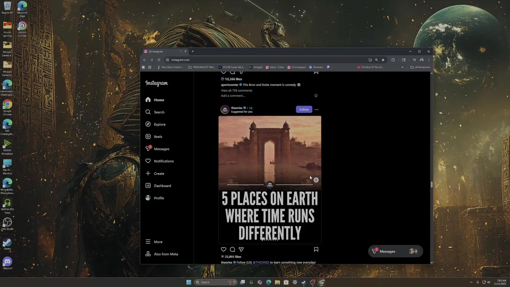The width and height of the screenshot is (510, 287).
Task: Expand Also from Meta menu
Action: 162,254
